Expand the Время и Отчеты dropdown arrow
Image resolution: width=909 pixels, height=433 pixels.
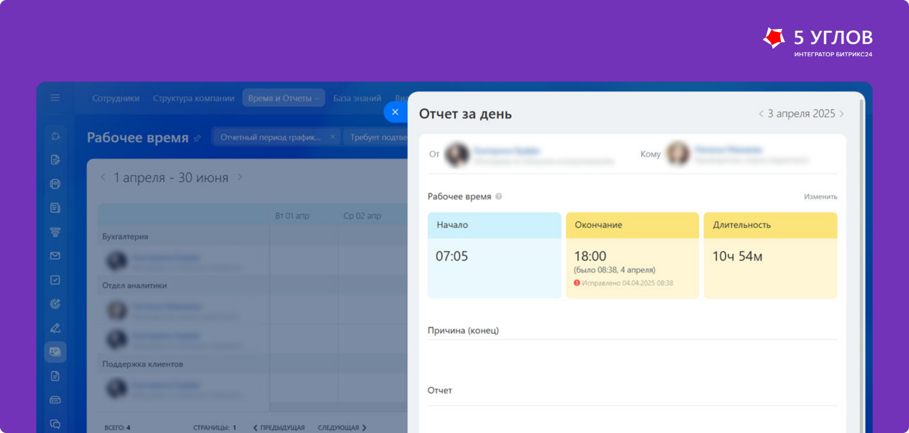pos(317,98)
